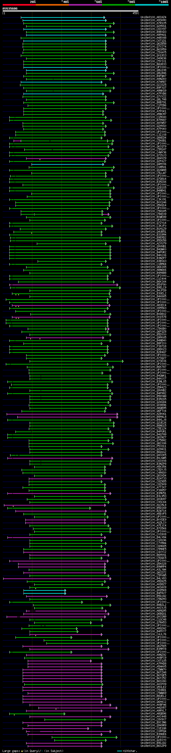Select the text UniRef100_A4RX48
Screen dimensions: 171x753
point(153,38)
